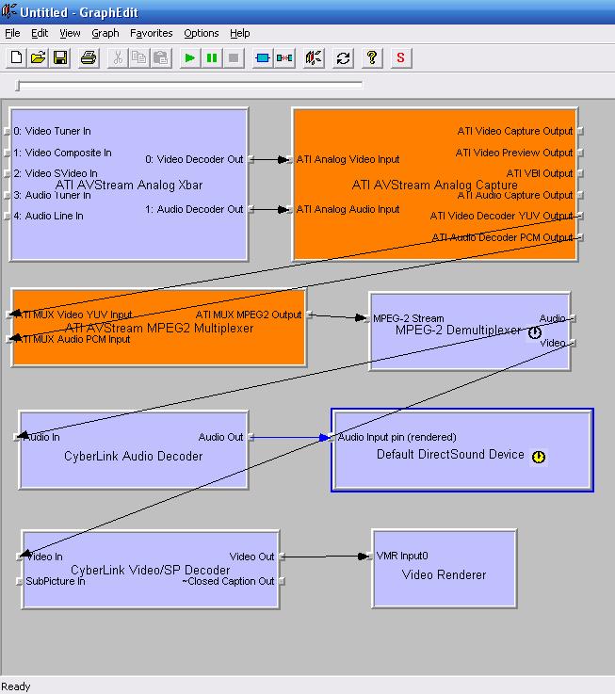This screenshot has height=694, width=615.
Task: Open the Help menu
Action: pyautogui.click(x=240, y=33)
